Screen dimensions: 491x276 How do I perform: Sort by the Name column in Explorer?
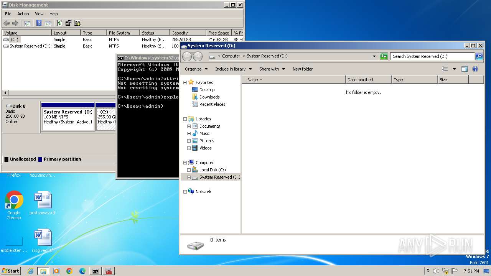(x=293, y=80)
